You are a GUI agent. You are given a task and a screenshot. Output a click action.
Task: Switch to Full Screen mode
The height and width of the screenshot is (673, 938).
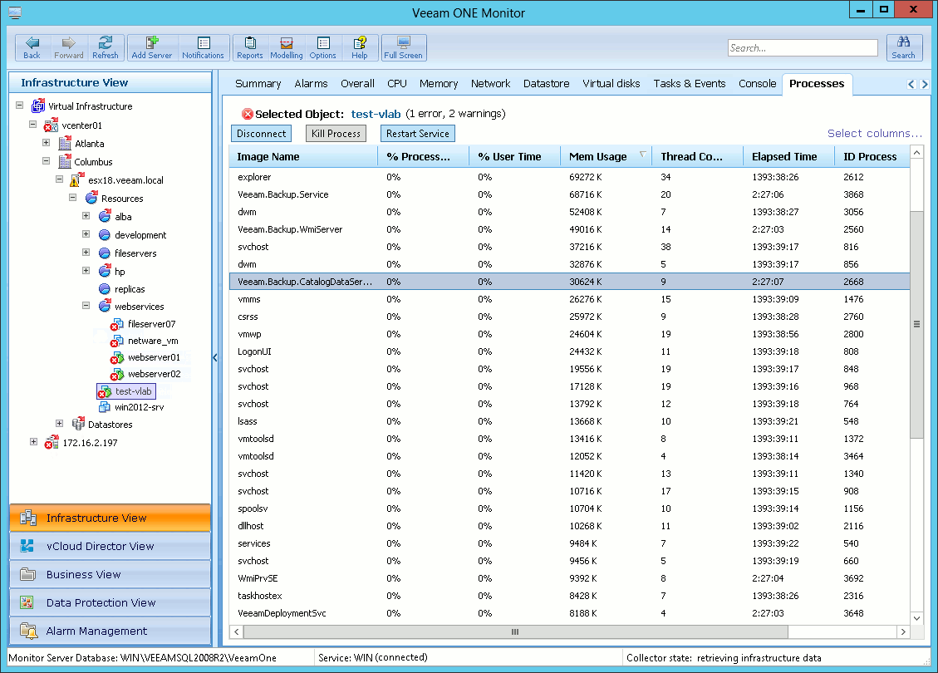click(403, 47)
